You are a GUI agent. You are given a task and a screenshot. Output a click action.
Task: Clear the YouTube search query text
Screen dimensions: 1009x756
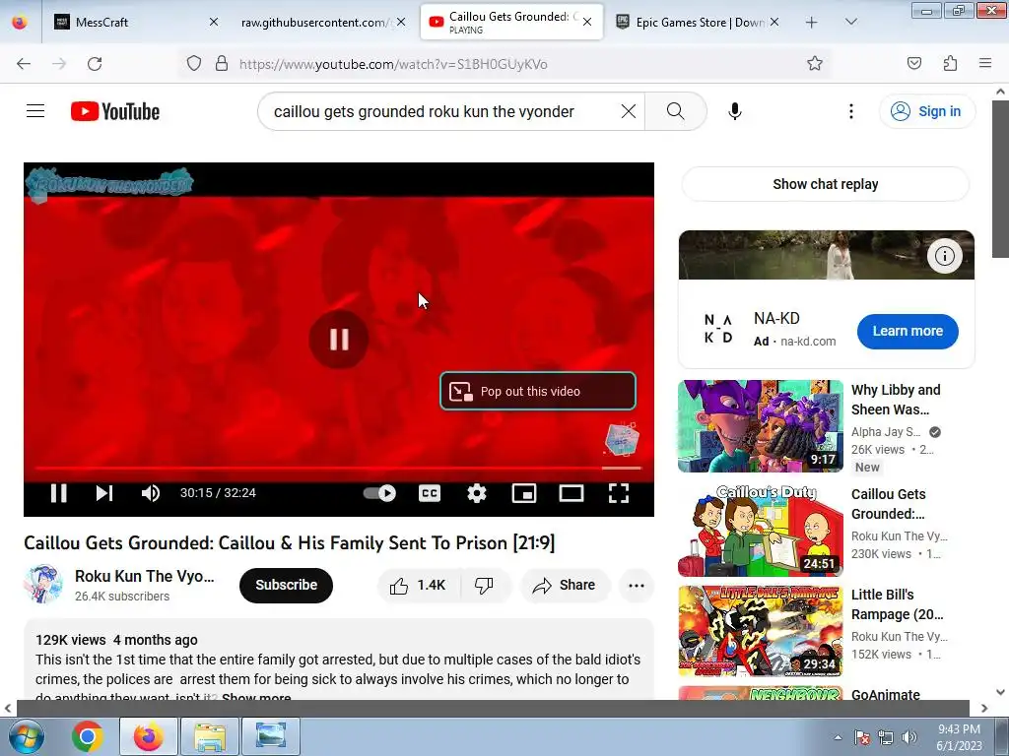(628, 111)
